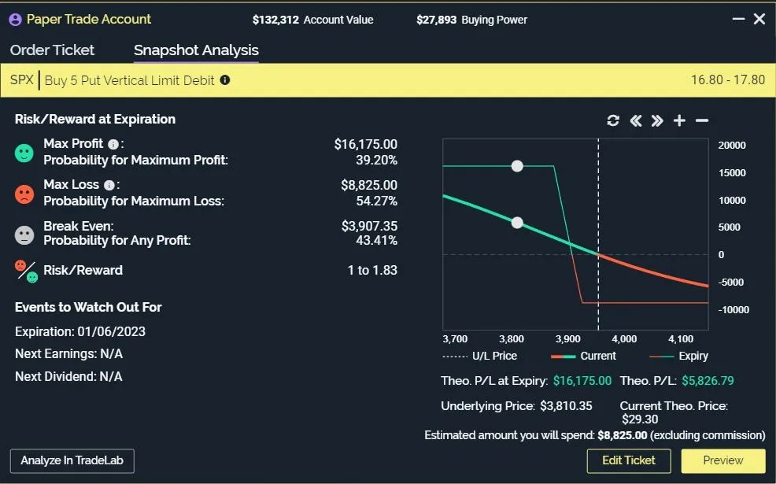
Task: Click info icon beside Buy 5 Put Vertical
Action: point(225,79)
